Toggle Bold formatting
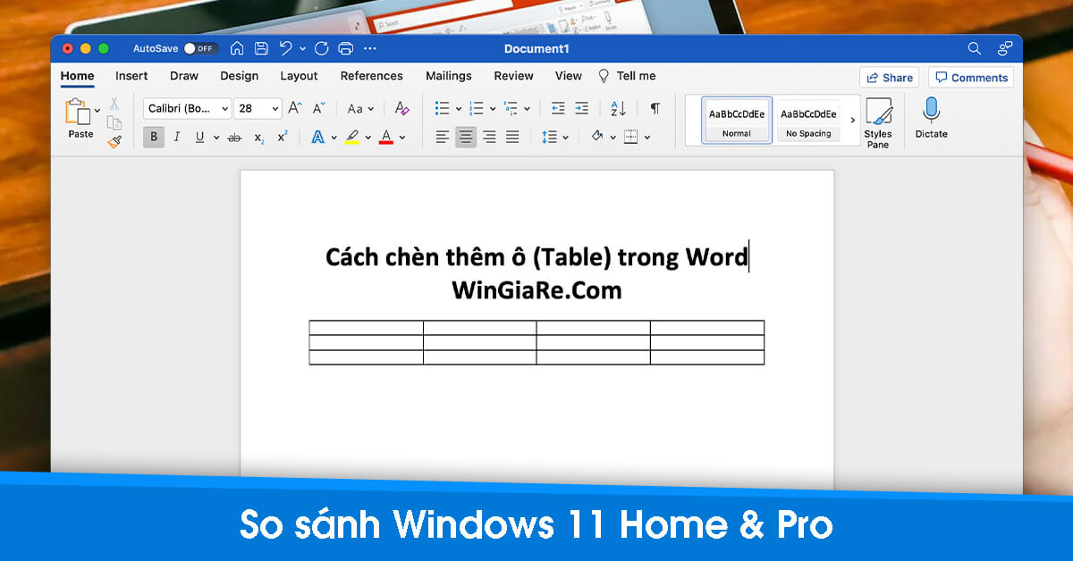This screenshot has height=561, width=1073. [154, 137]
